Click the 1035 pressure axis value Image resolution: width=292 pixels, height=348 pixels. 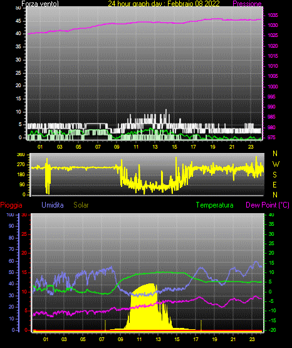(273, 15)
